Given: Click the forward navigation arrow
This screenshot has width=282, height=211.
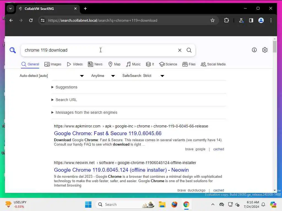Looking at the screenshot, I should click(x=21, y=20).
